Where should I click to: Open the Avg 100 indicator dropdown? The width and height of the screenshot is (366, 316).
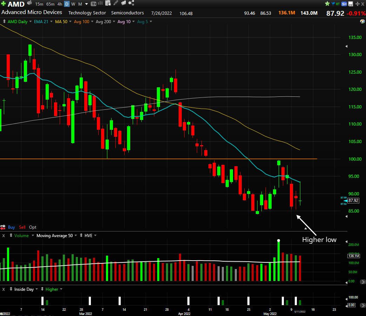coord(92,21)
